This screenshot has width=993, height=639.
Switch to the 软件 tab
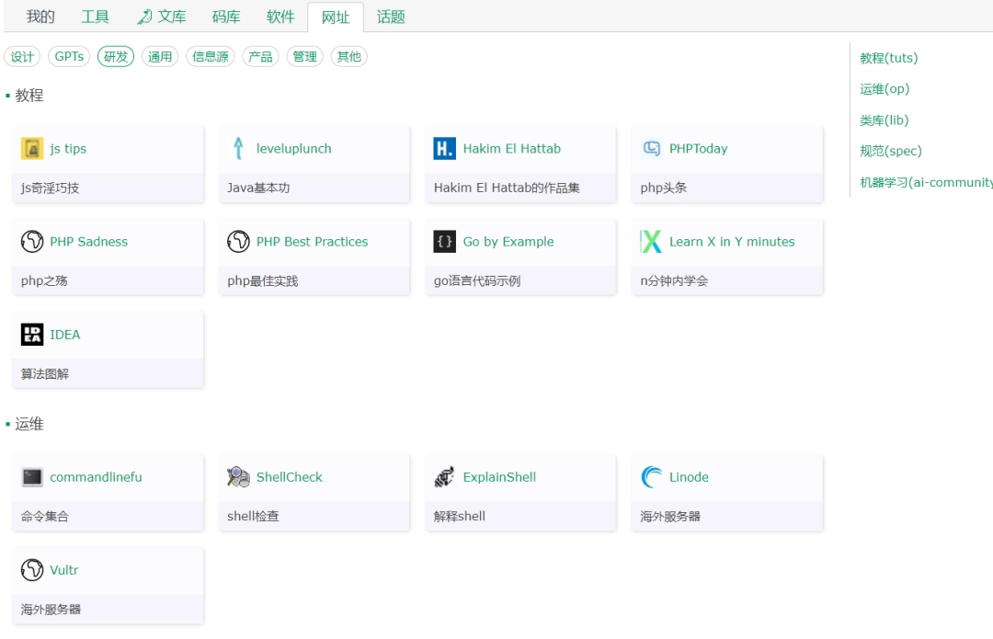click(280, 17)
